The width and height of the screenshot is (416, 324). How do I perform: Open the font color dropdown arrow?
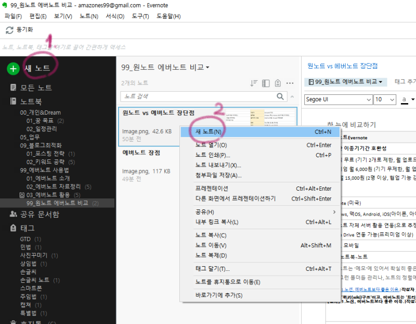tap(412, 99)
